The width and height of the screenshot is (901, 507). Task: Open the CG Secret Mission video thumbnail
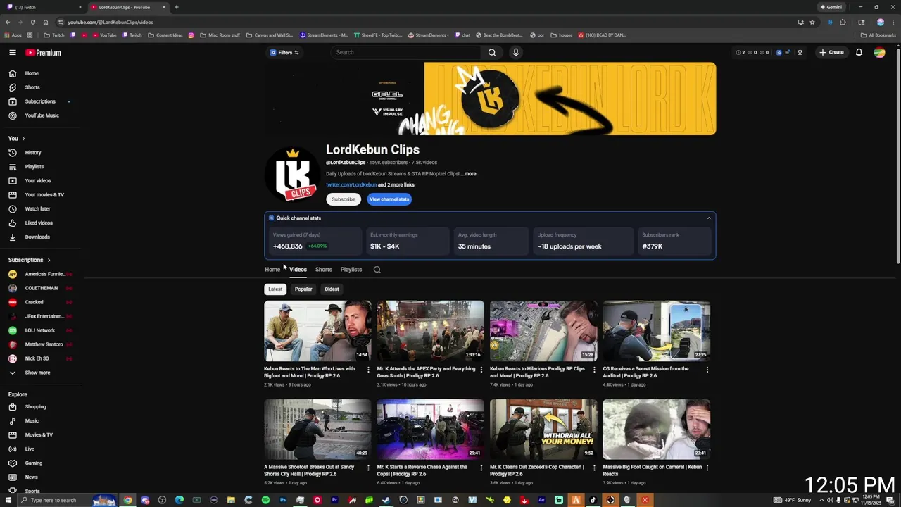tap(656, 331)
